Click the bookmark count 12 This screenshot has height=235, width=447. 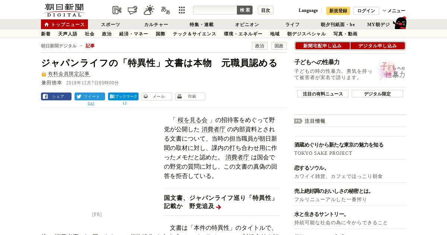[x=124, y=103]
